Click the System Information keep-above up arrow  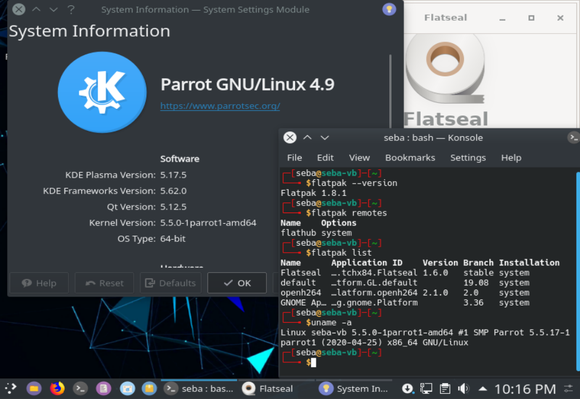(x=36, y=9)
